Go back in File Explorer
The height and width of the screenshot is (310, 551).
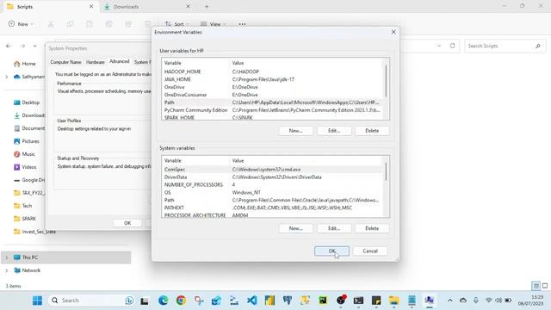[9, 46]
